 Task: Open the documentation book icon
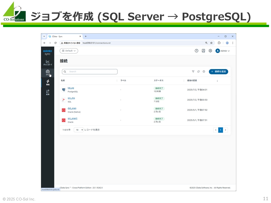coord(204,51)
